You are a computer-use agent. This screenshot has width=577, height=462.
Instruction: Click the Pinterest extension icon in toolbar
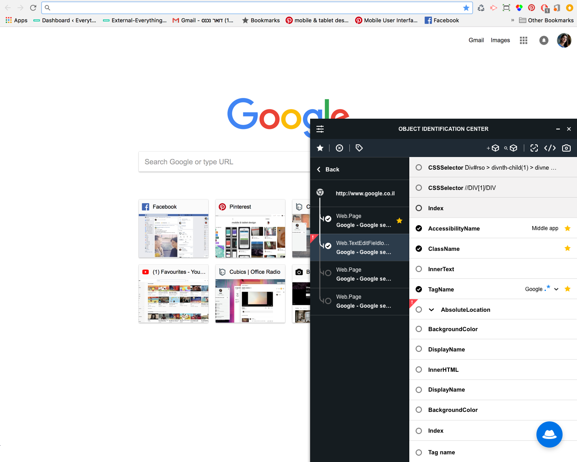coord(531,8)
